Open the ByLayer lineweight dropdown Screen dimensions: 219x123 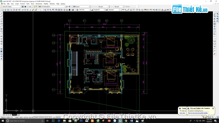coord(117,6)
